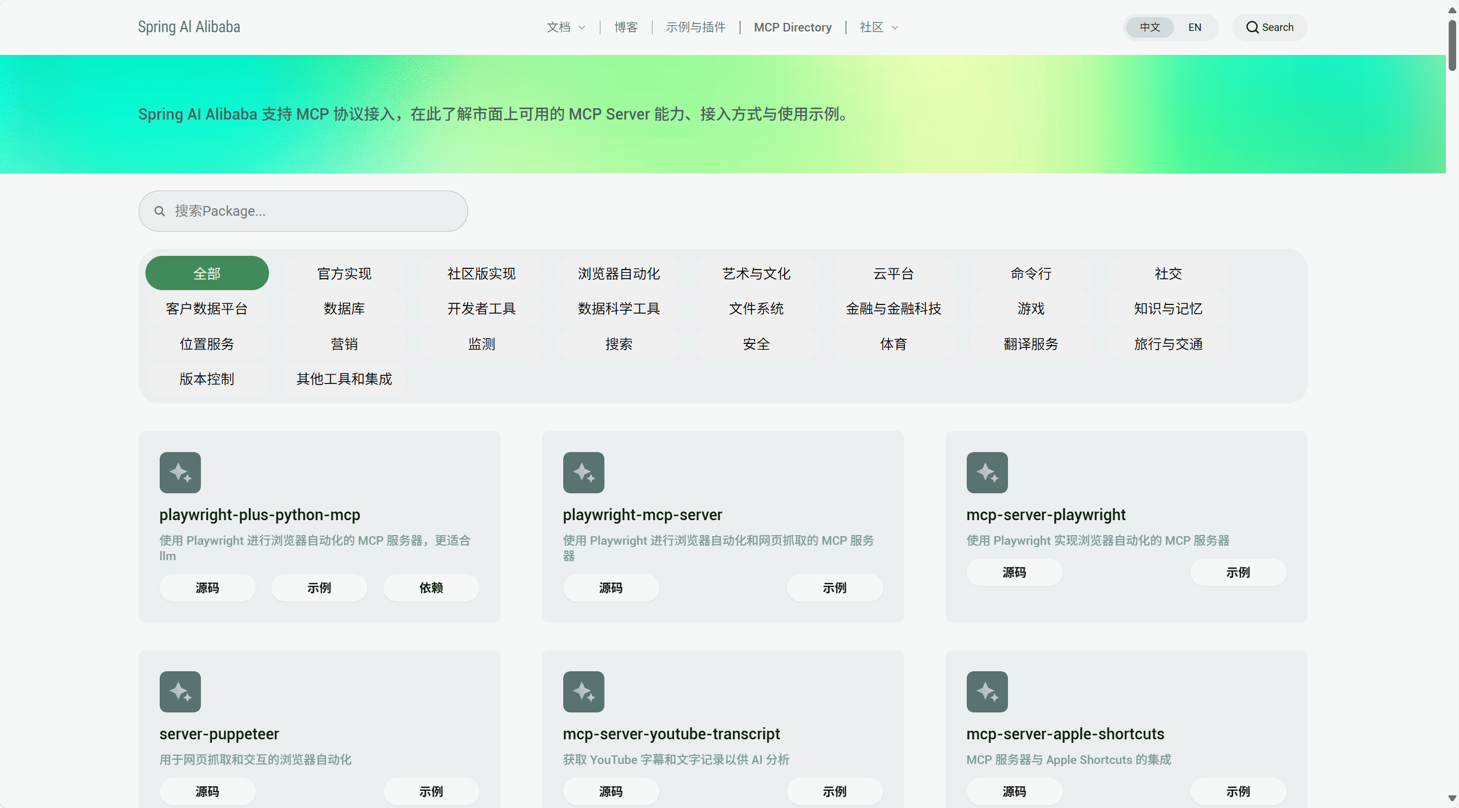Select the 官方实现 category filter
The image size is (1459, 808).
[345, 274]
